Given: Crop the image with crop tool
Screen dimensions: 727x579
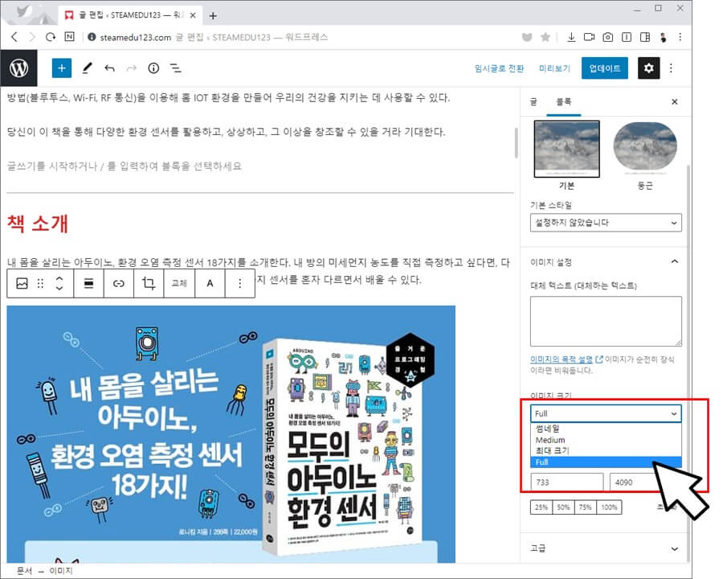Looking at the screenshot, I should (149, 283).
